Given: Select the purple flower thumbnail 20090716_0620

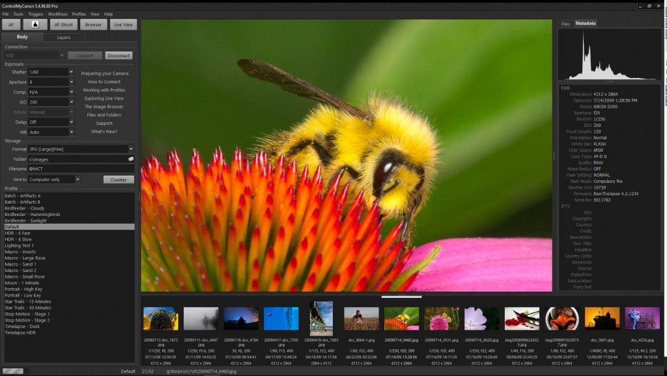Looking at the screenshot, I should click(481, 319).
